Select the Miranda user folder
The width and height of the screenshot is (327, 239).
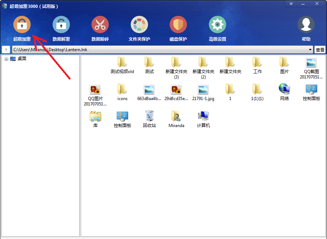pyautogui.click(x=176, y=119)
